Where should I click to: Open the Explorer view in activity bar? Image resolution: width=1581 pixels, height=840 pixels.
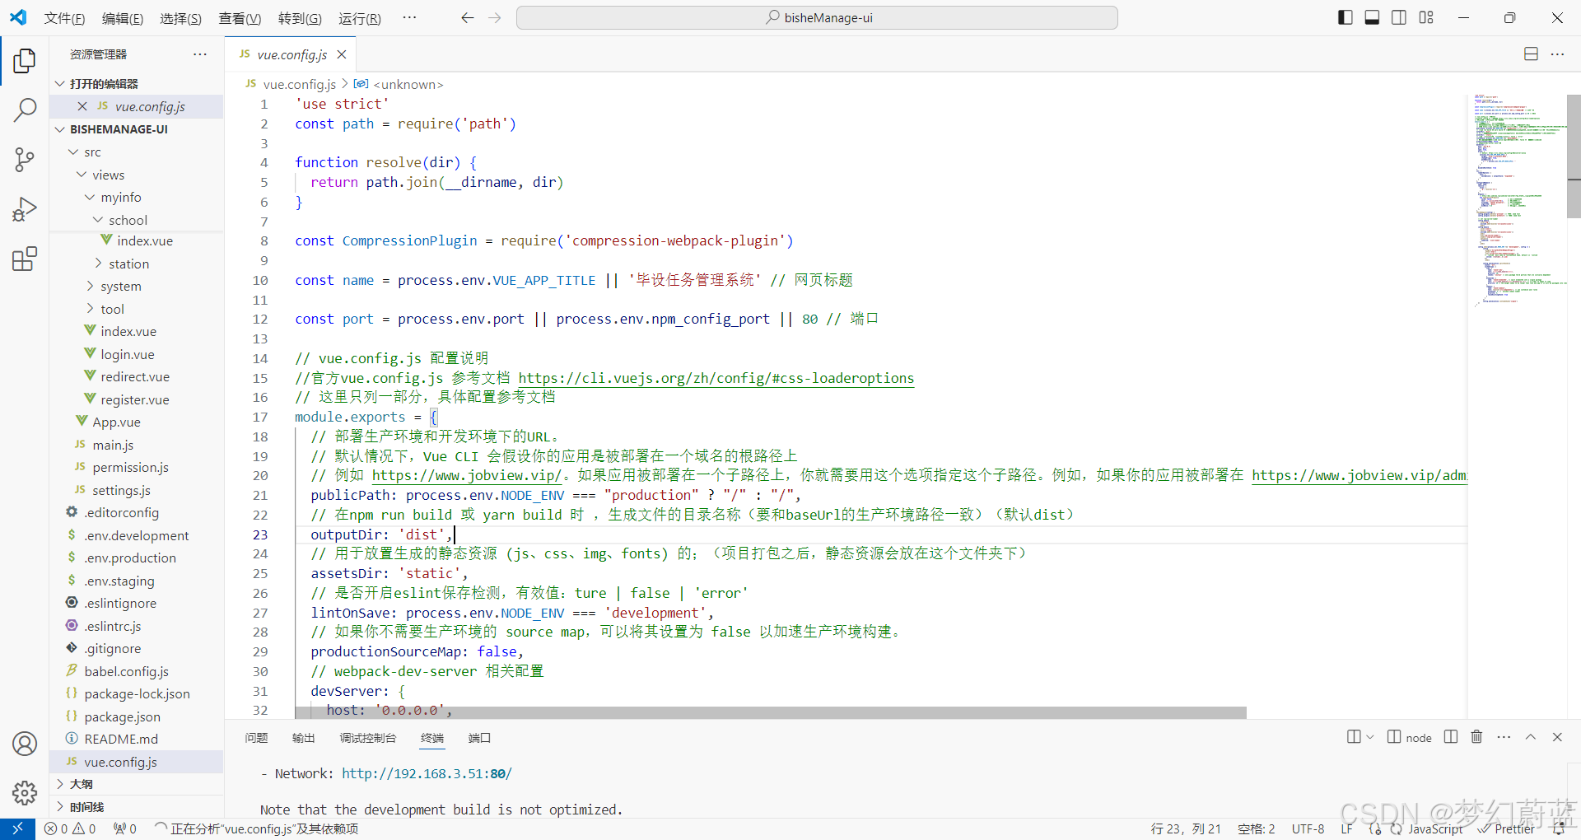click(x=25, y=61)
